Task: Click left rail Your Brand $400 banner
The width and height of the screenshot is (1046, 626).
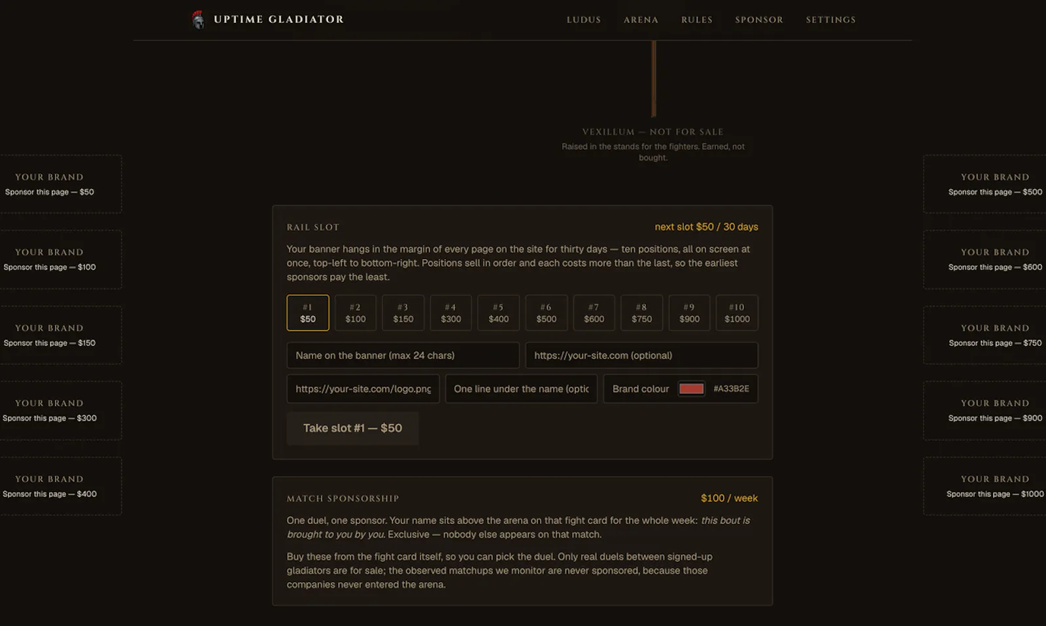Action: 61,486
